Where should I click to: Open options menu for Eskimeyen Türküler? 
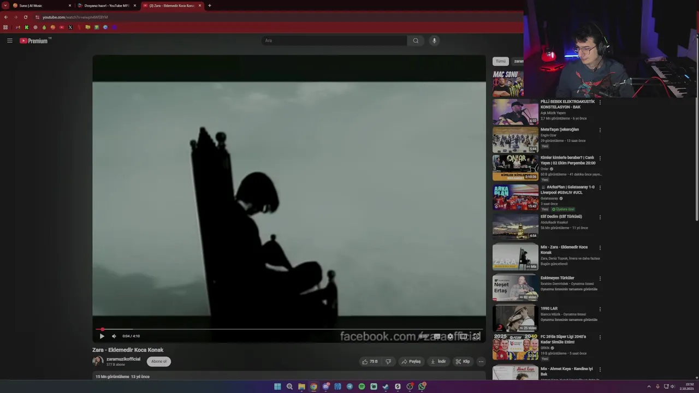600,278
